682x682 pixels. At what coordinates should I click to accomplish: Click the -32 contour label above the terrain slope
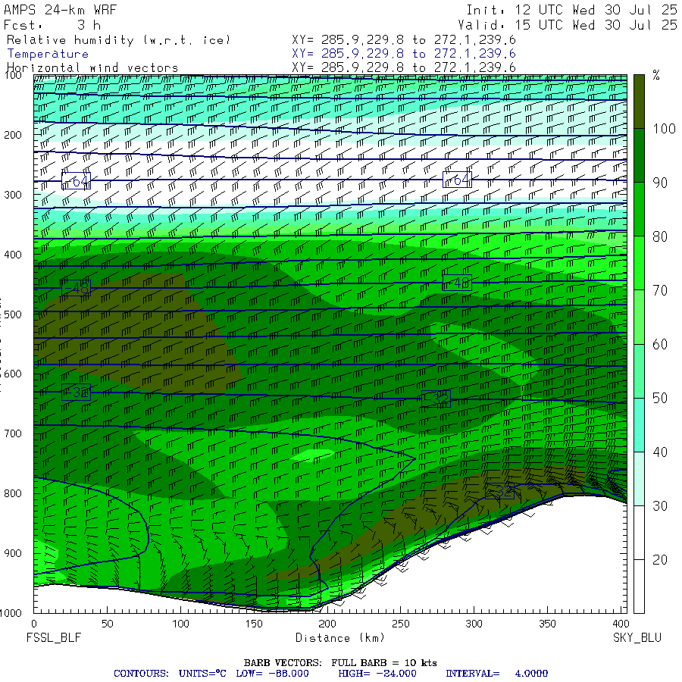(499, 491)
